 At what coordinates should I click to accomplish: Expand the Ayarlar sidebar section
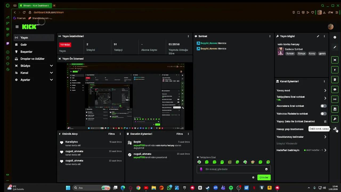pyautogui.click(x=51, y=80)
